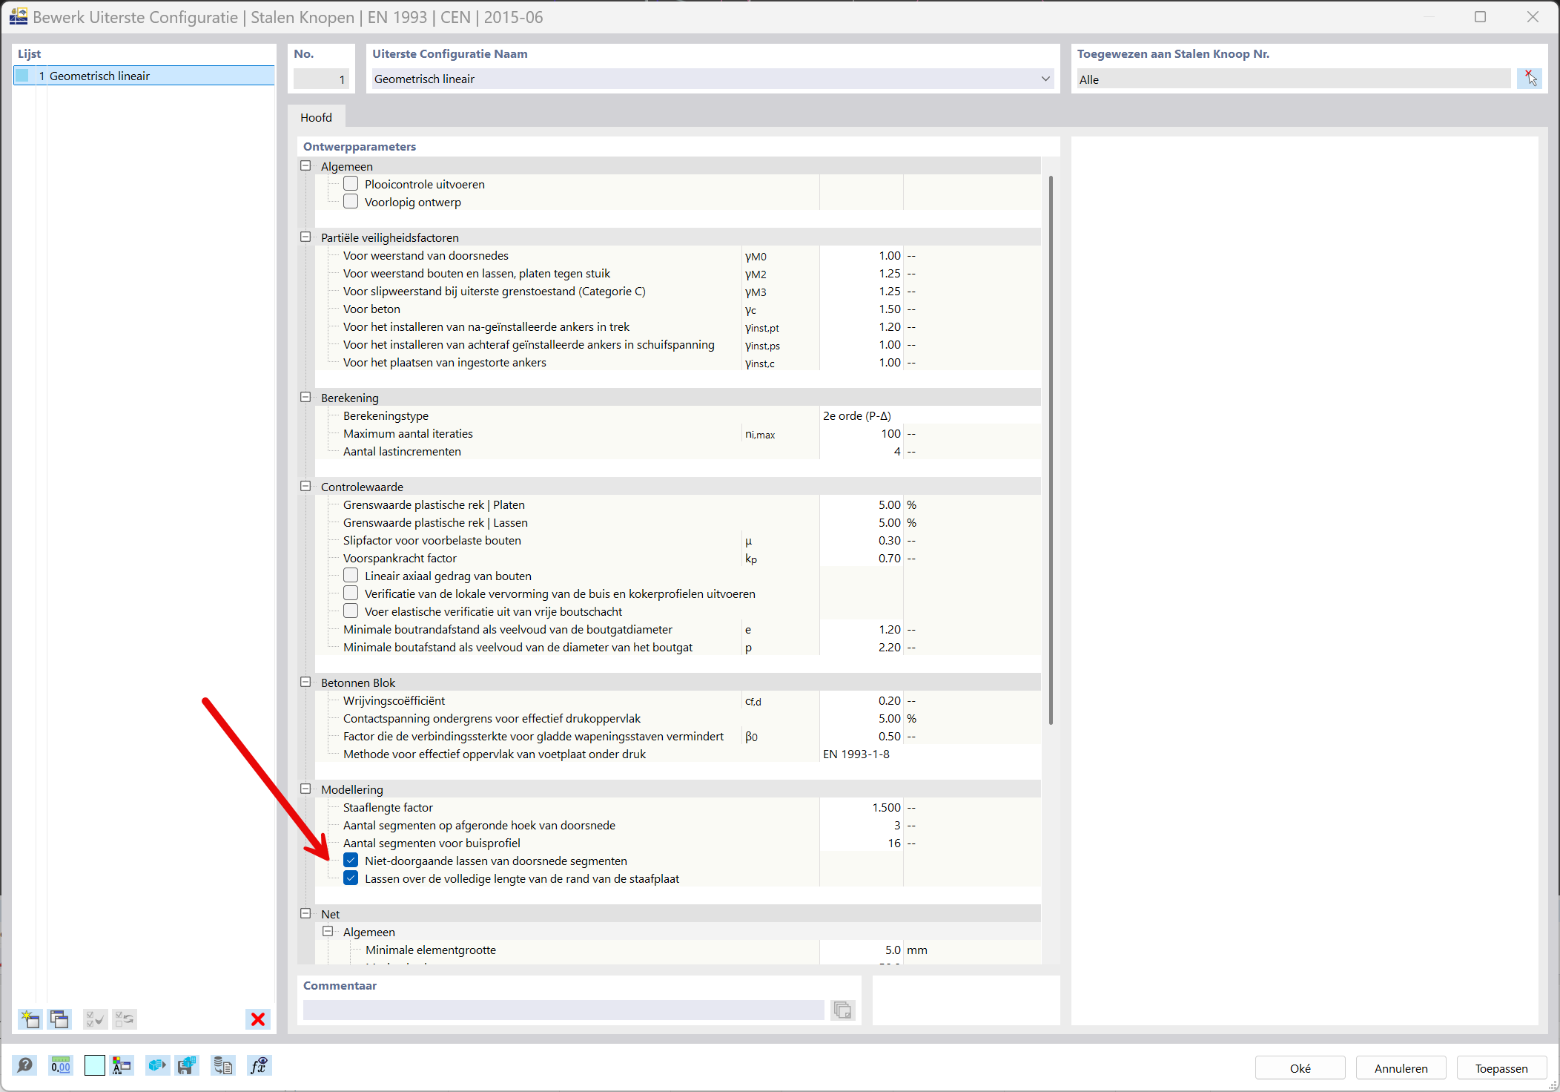Open the Uiterste Configuratie Naam dropdown
Viewport: 1560px width, 1092px height.
tap(1045, 79)
